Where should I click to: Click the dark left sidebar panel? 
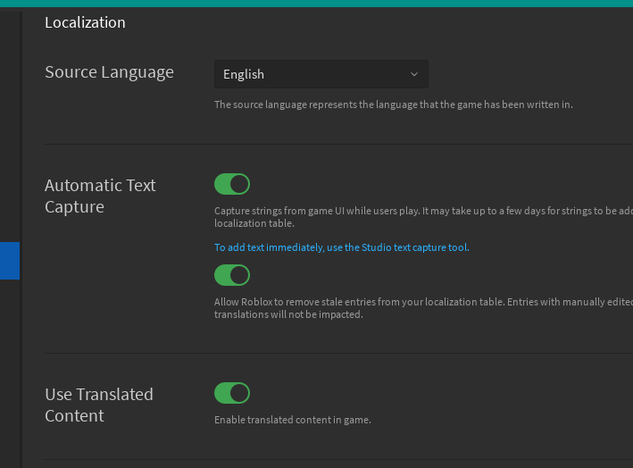tap(10, 134)
